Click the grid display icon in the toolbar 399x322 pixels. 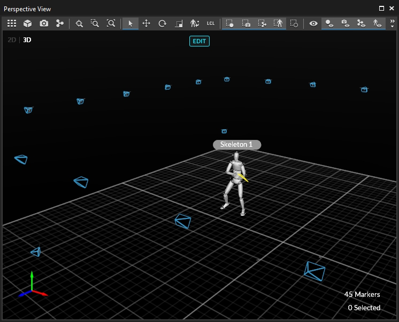(x=11, y=23)
